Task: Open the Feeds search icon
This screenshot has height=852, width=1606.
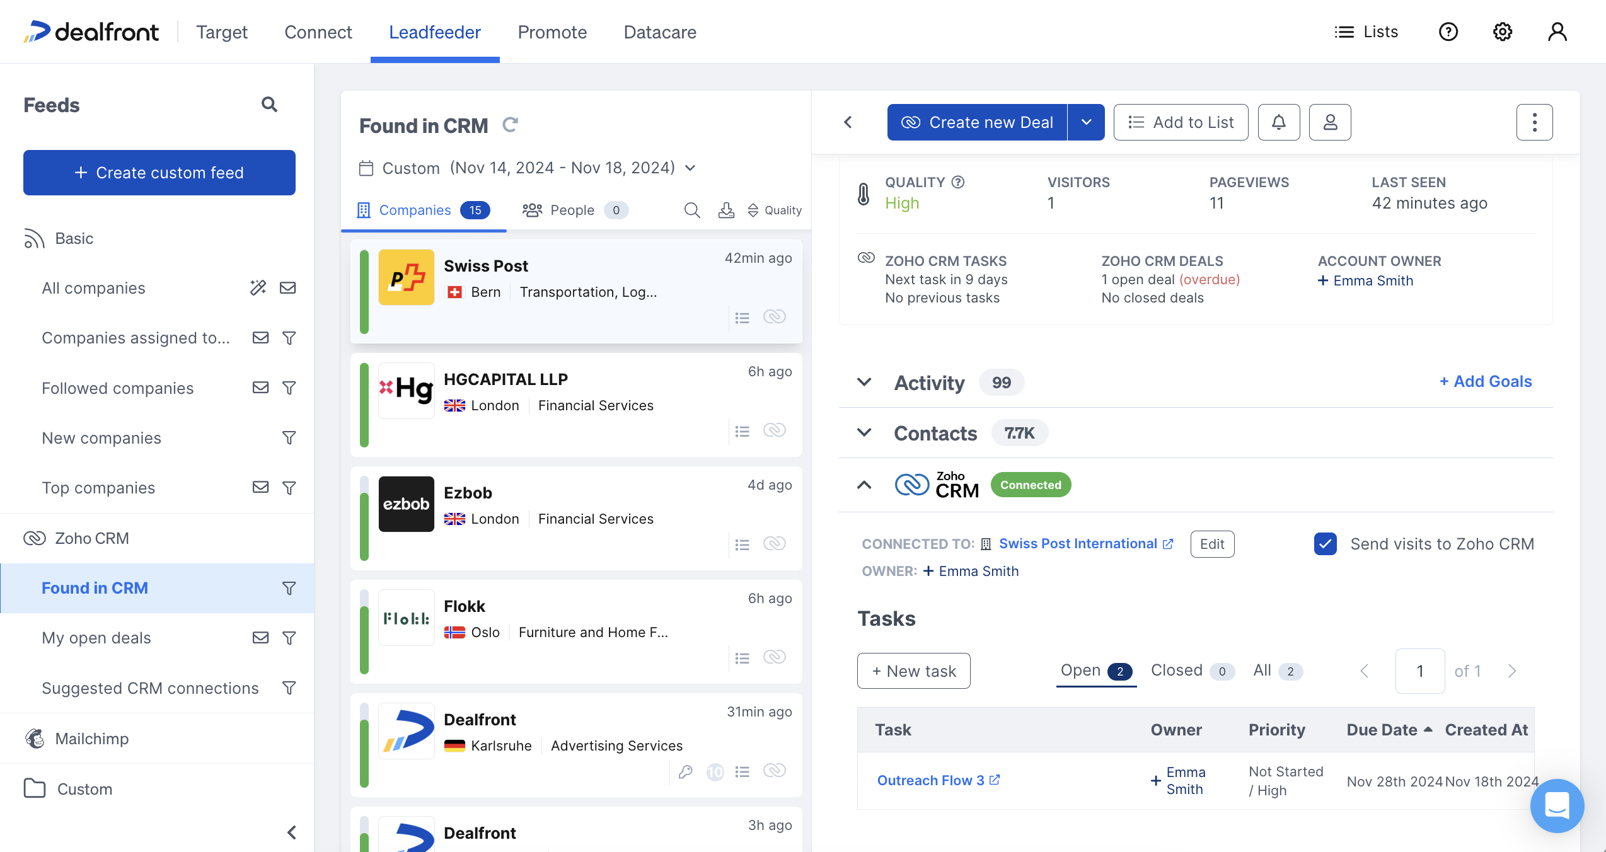Action: coord(269,104)
